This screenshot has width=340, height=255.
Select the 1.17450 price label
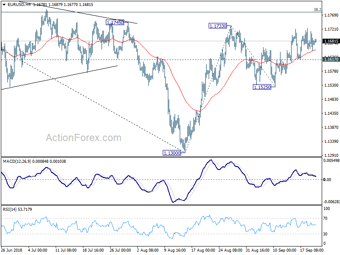coord(115,23)
